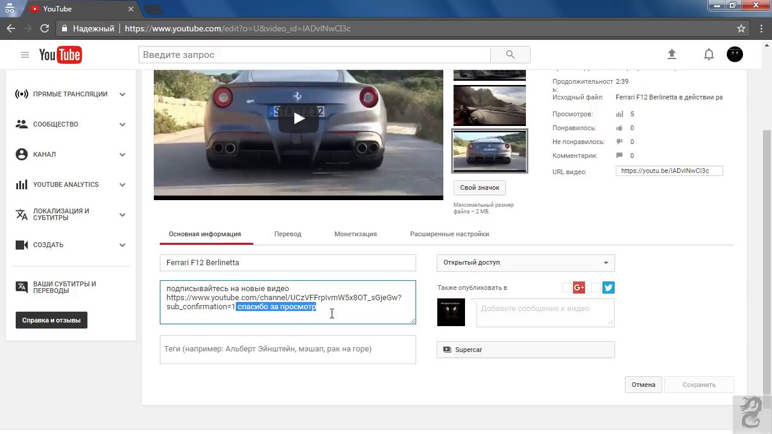Click the search magnifier button
The height and width of the screenshot is (434, 772).
click(510, 55)
